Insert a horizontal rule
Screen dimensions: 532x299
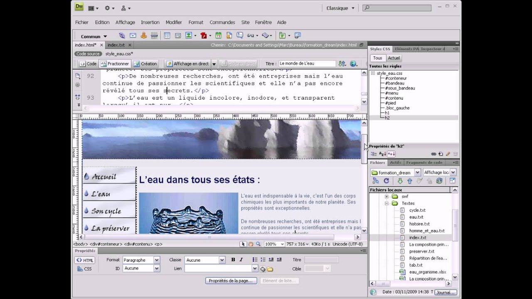coord(154,36)
